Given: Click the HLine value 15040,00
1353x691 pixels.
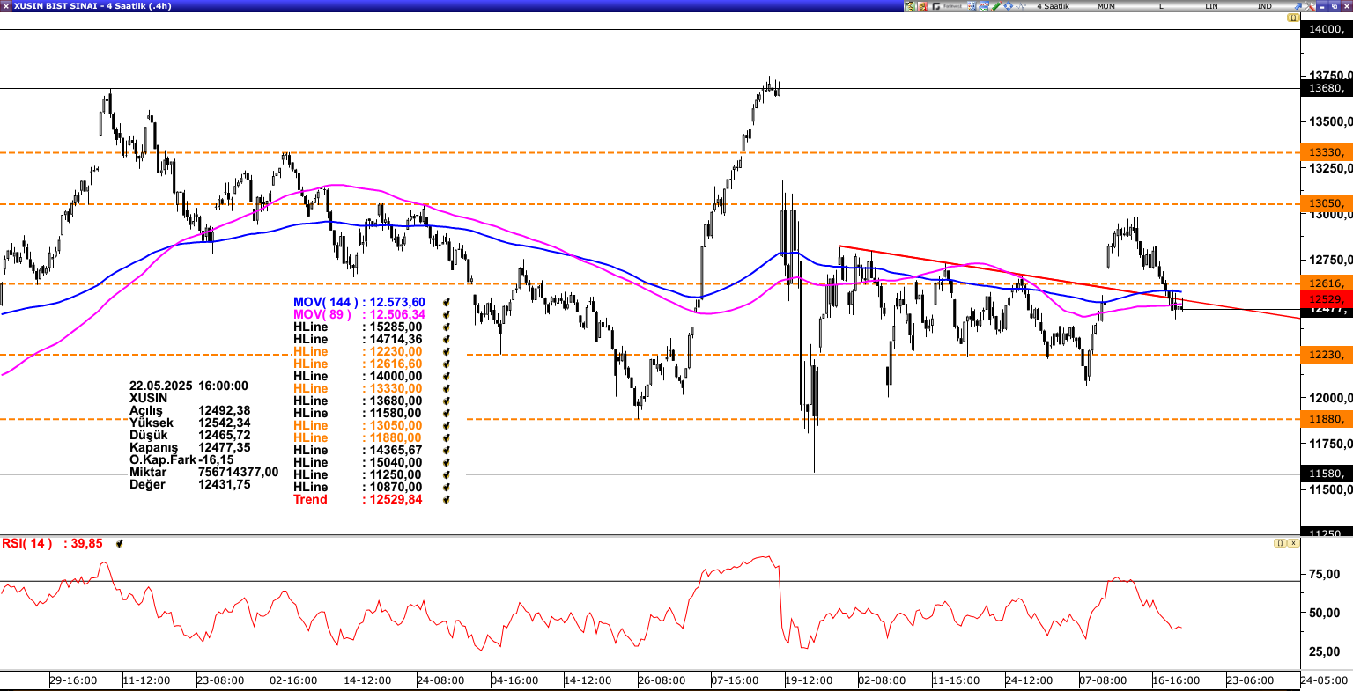Looking at the screenshot, I should click(x=396, y=462).
